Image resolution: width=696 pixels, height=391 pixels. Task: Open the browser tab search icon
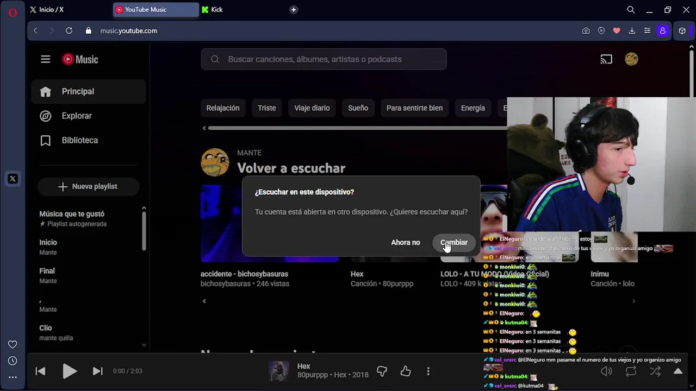click(631, 10)
